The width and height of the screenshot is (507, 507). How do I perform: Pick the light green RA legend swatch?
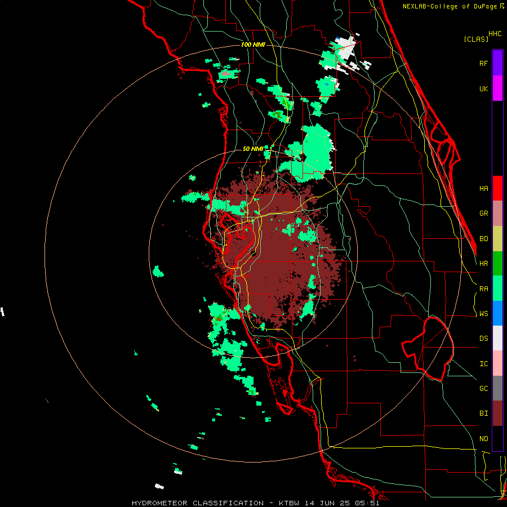pyautogui.click(x=497, y=288)
